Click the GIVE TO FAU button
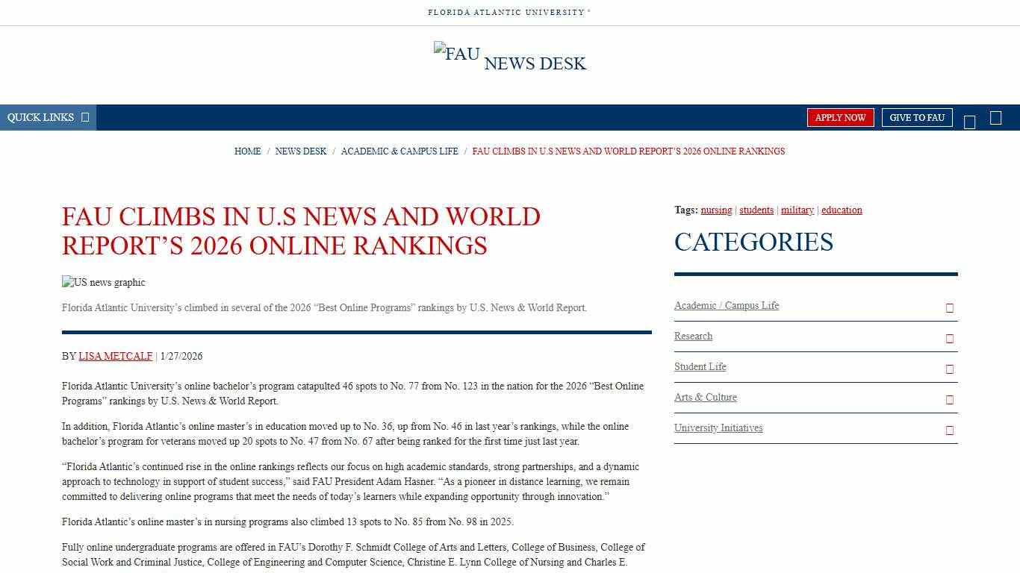Screen dimensions: 1020x573 tap(917, 117)
